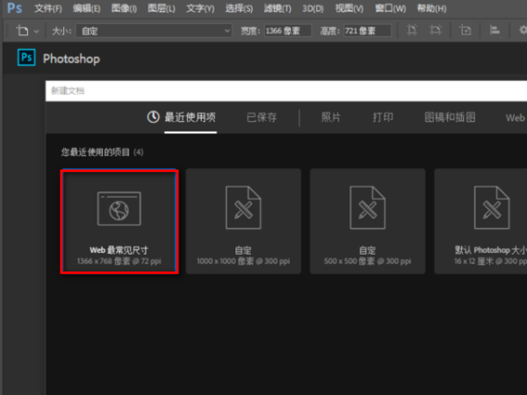Switch to the 打印 tab
This screenshot has height=395, width=527.
383,118
